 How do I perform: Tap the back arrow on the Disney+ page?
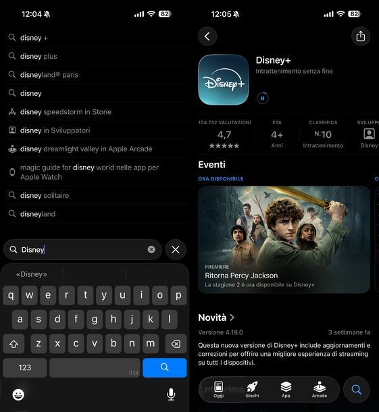pos(207,36)
